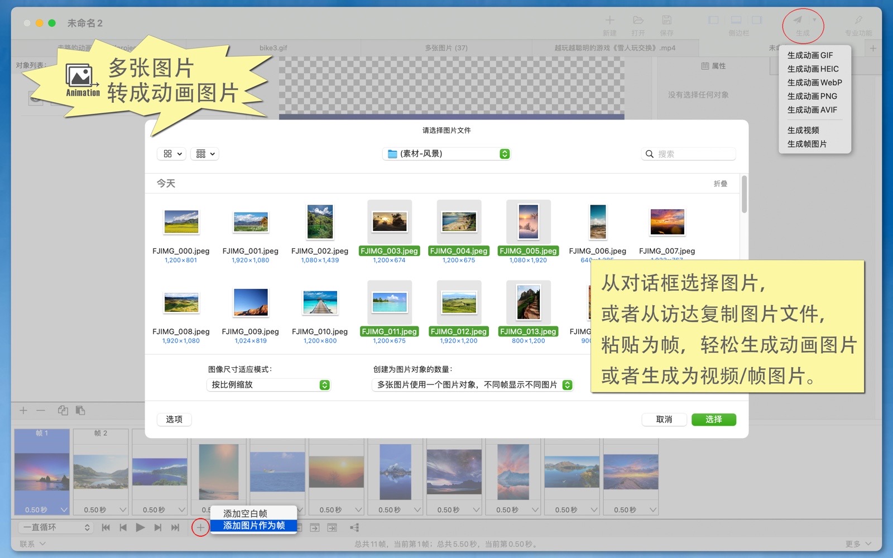Viewport: 893px width, 558px height.
Task: Jump to the first frame using the rewind icon
Action: click(x=105, y=527)
